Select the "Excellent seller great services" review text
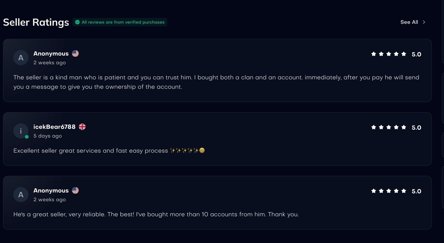 click(91, 151)
